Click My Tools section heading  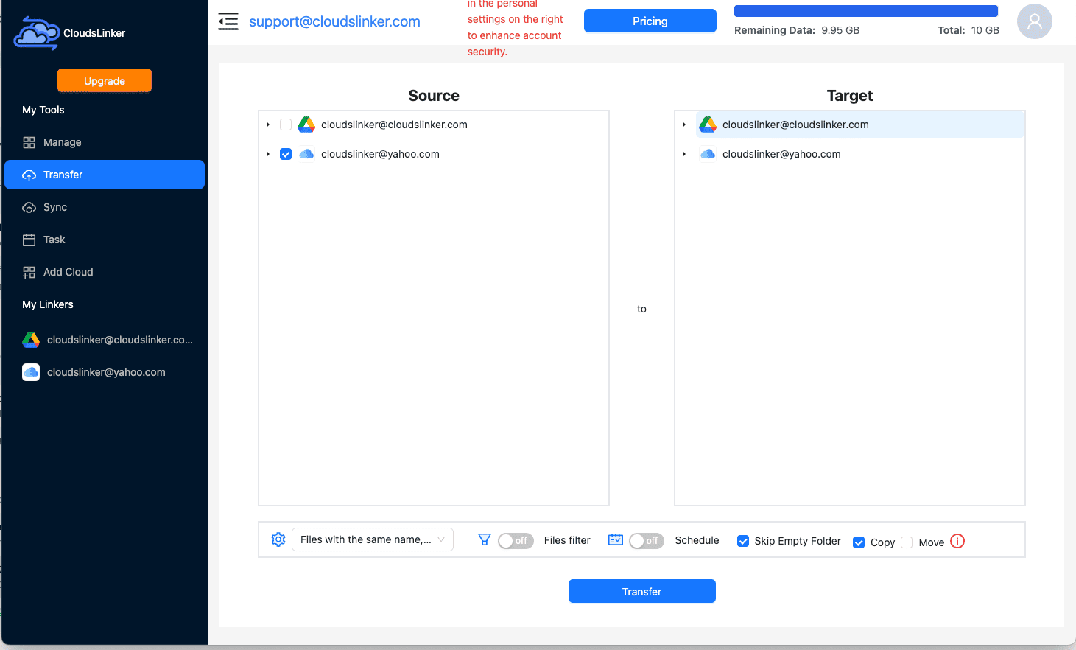tap(43, 110)
